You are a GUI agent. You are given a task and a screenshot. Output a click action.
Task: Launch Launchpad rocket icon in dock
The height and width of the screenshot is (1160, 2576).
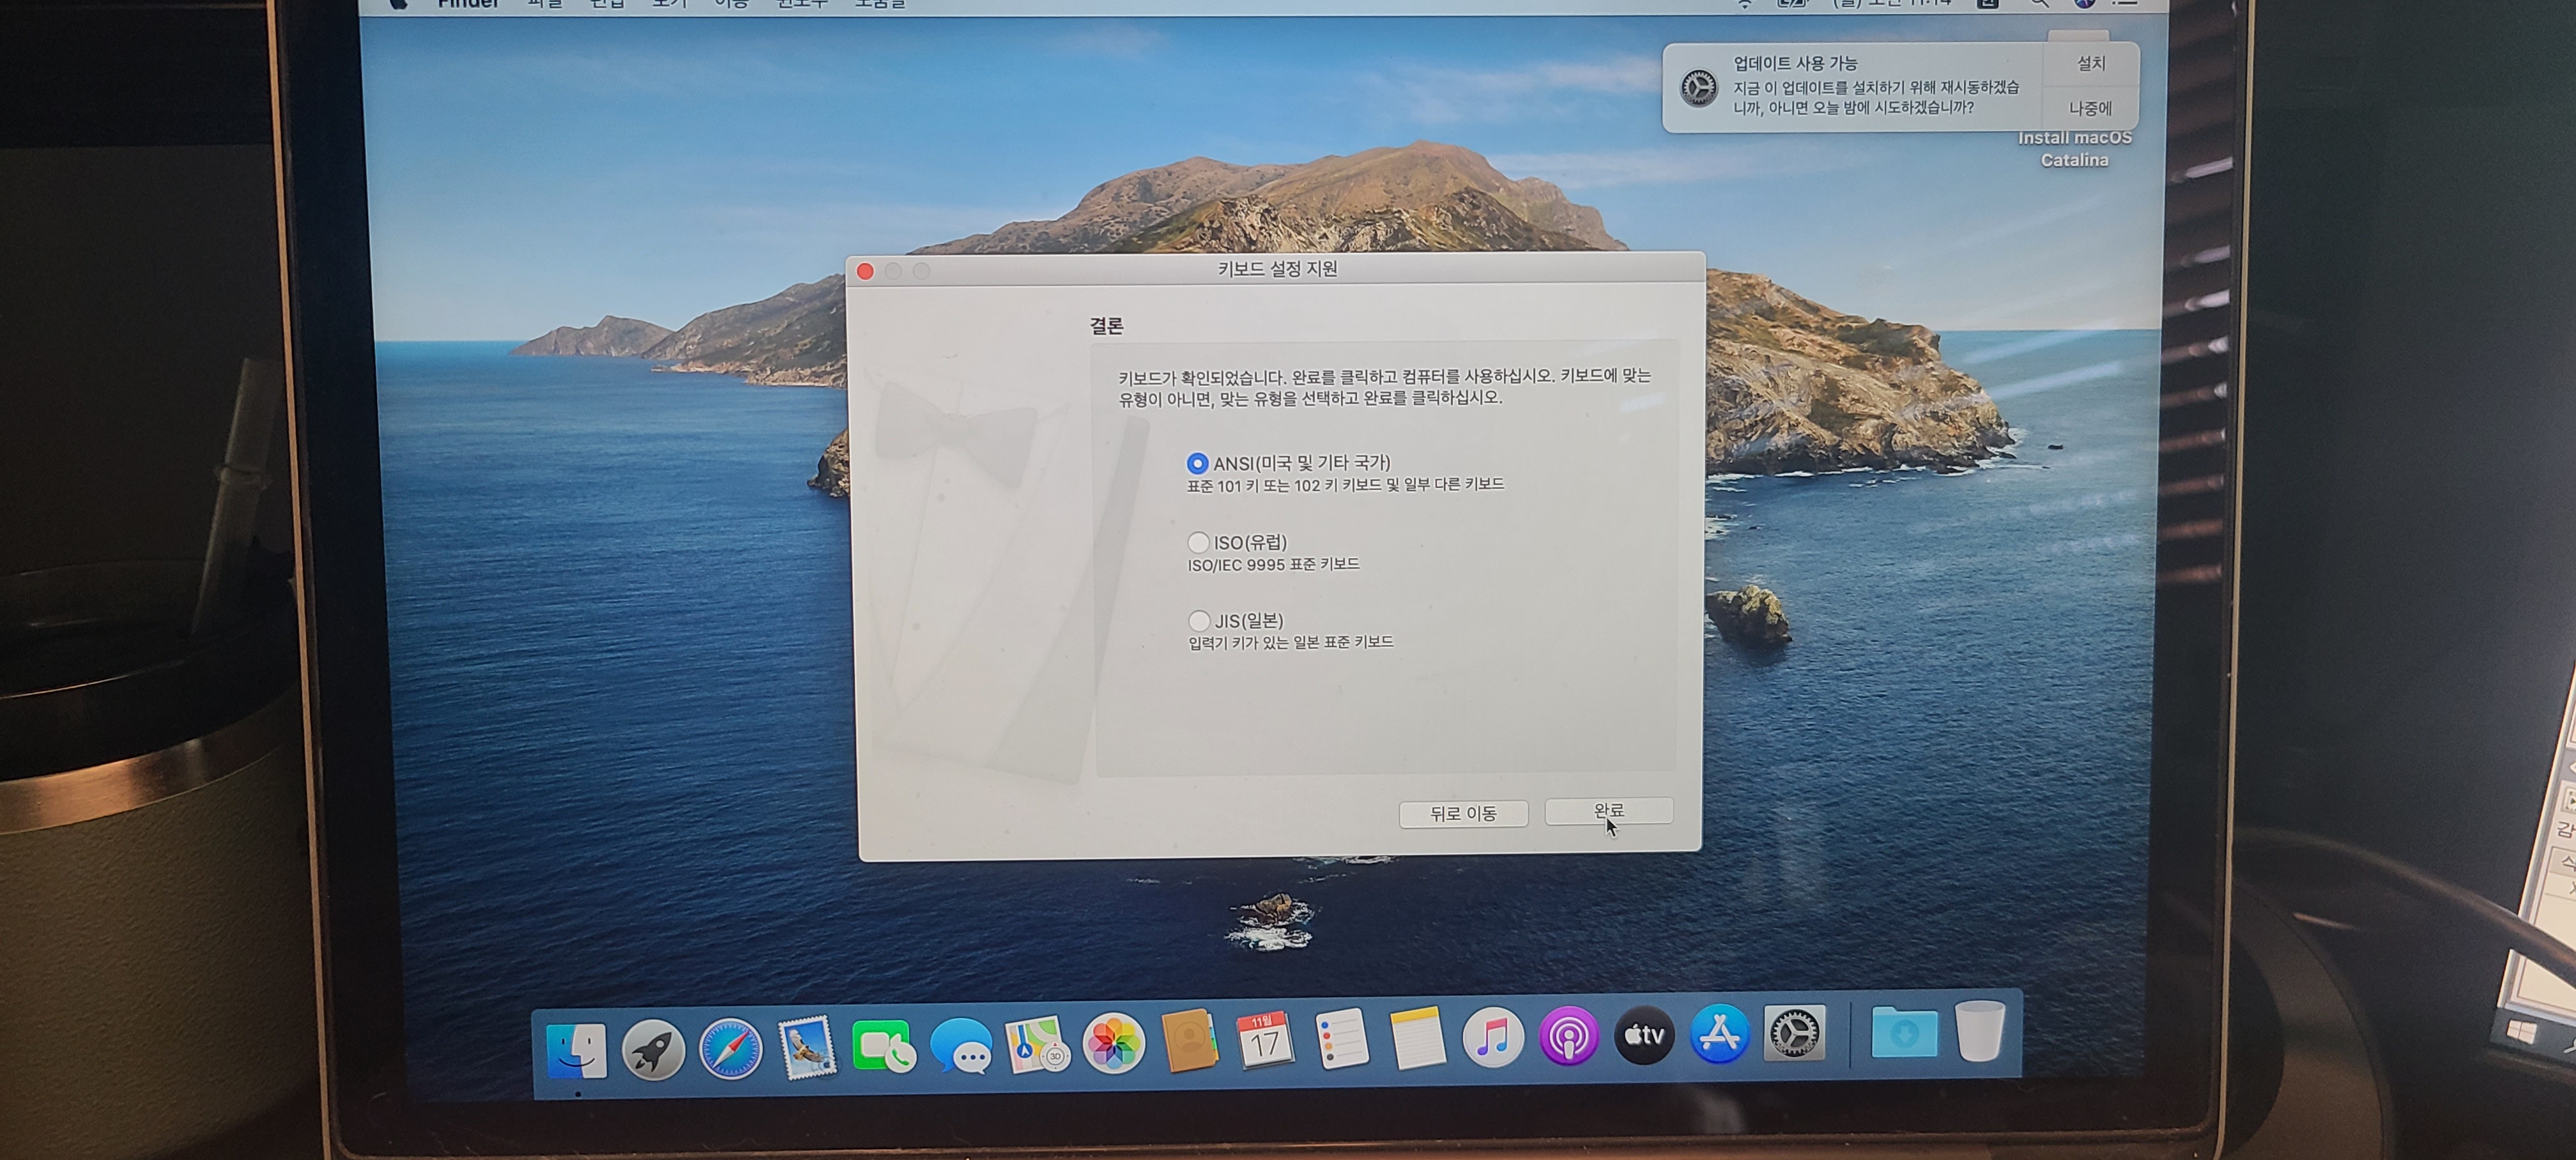(653, 1049)
